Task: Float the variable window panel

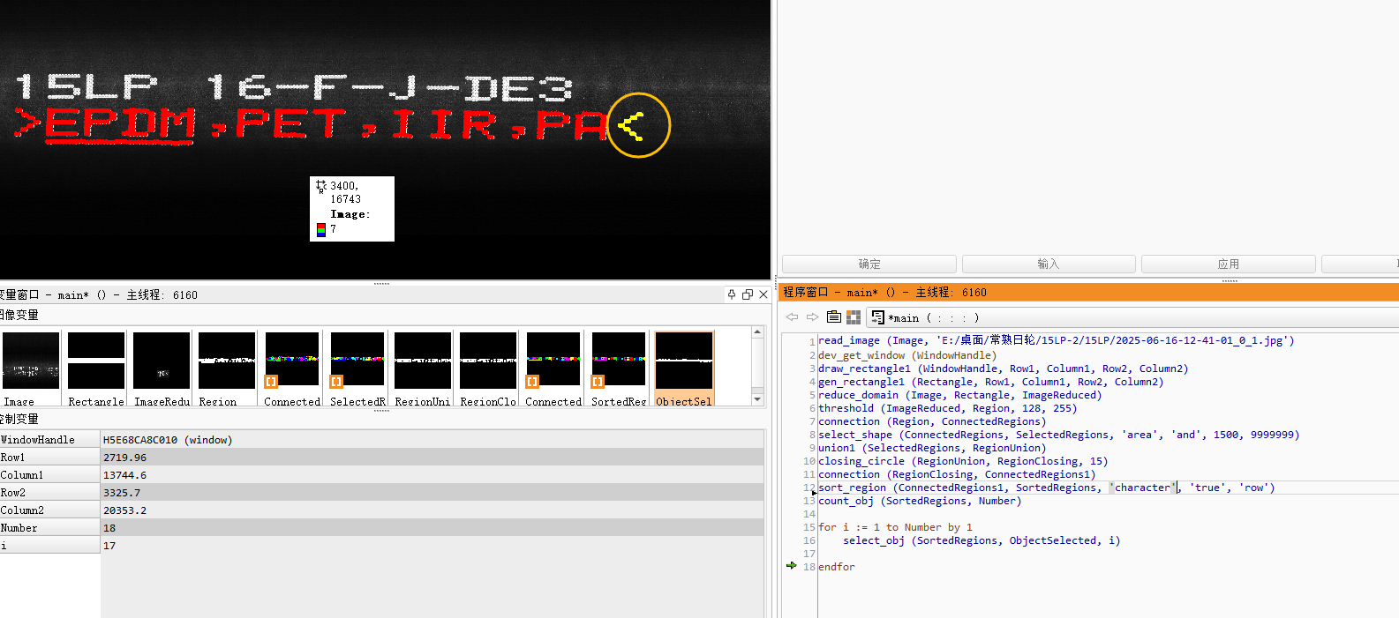Action: 748,294
